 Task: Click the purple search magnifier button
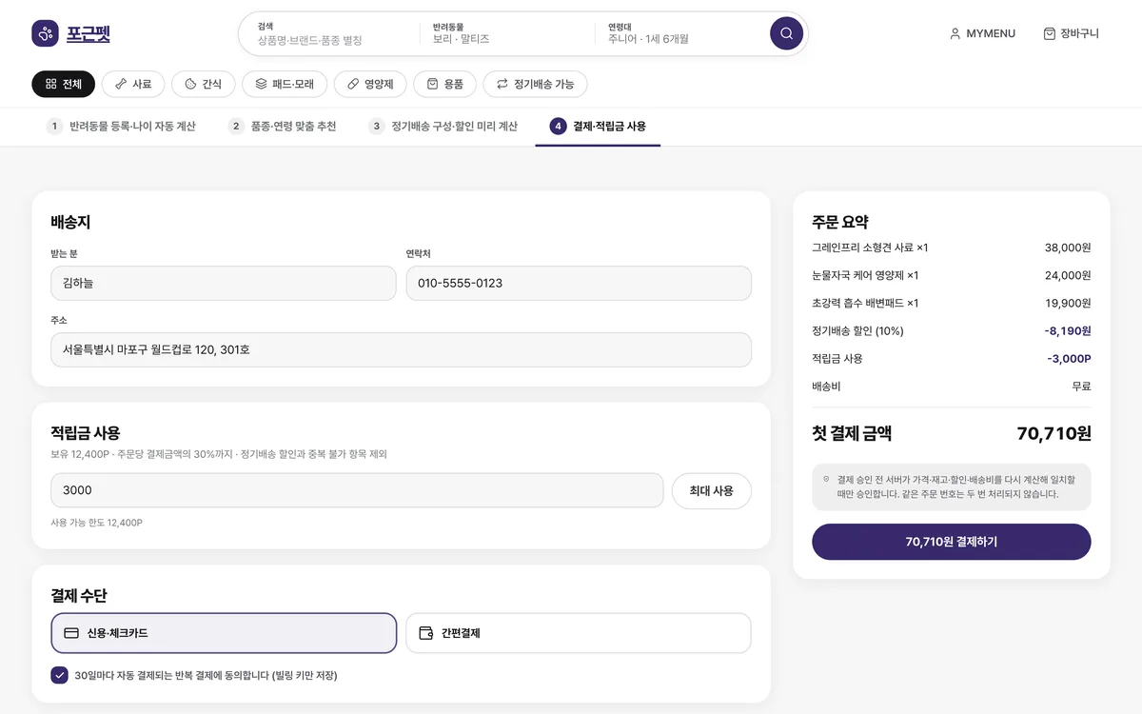786,33
